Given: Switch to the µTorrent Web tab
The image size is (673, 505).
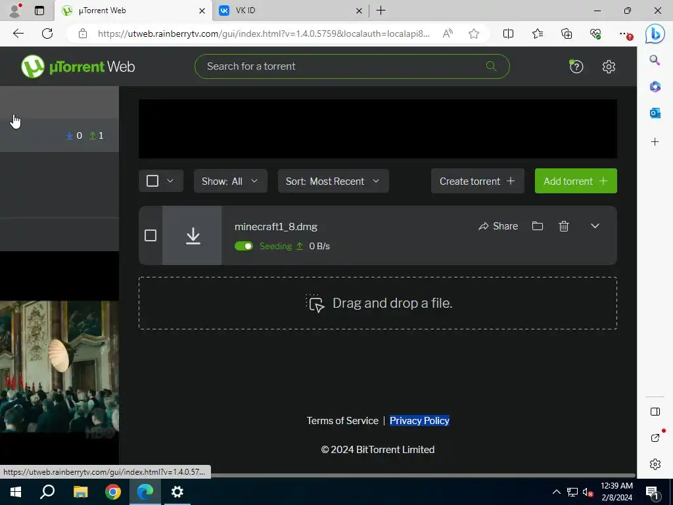Looking at the screenshot, I should [x=133, y=11].
